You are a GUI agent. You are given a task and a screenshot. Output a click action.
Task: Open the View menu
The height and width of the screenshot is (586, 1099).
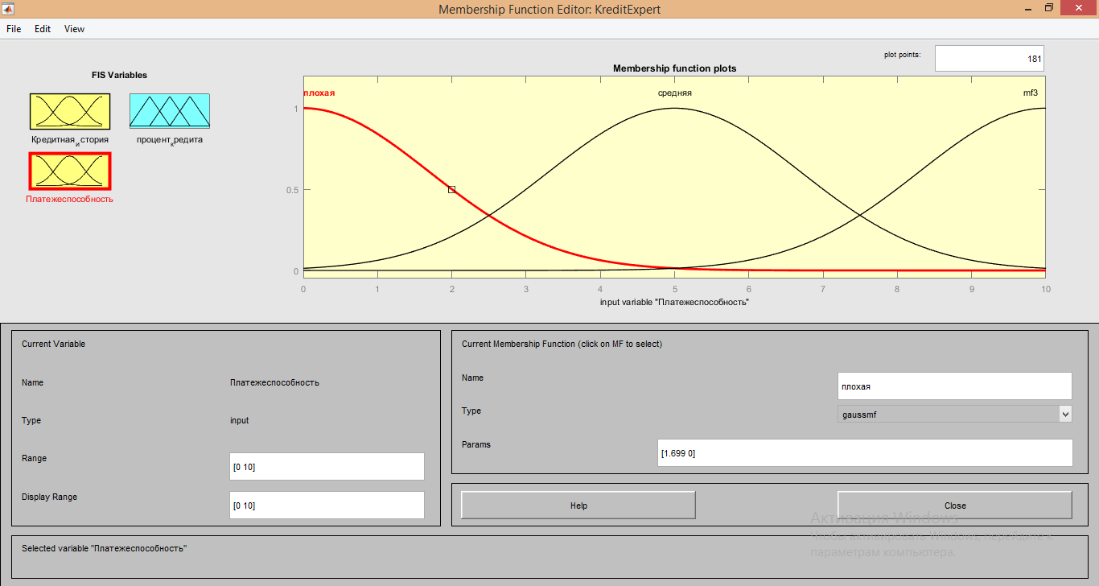pyautogui.click(x=74, y=29)
